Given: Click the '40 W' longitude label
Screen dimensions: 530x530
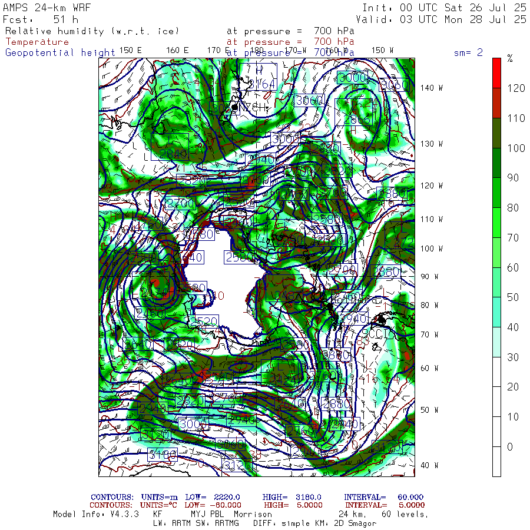Looking at the screenshot, I should tap(429, 465).
